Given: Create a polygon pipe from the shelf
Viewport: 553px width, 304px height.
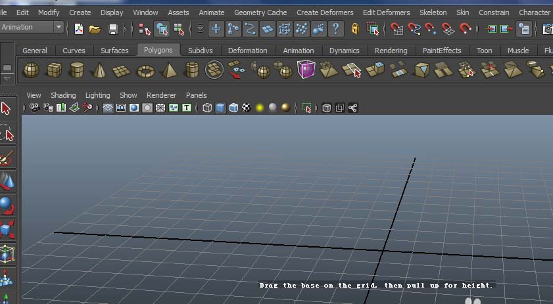Looking at the screenshot, I should (192, 70).
